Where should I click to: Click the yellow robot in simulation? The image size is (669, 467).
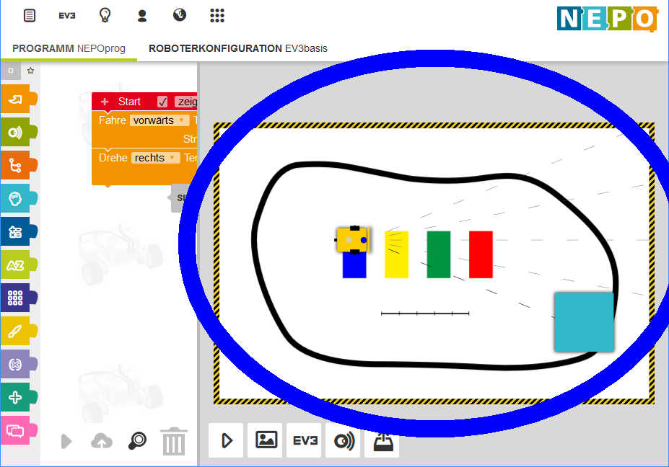(352, 240)
